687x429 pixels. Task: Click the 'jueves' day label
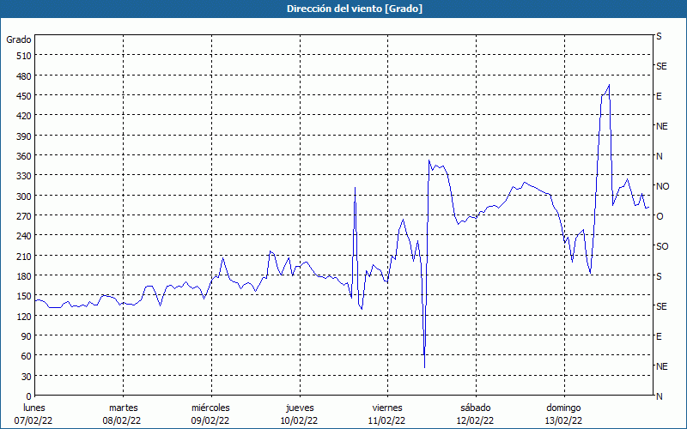point(300,408)
